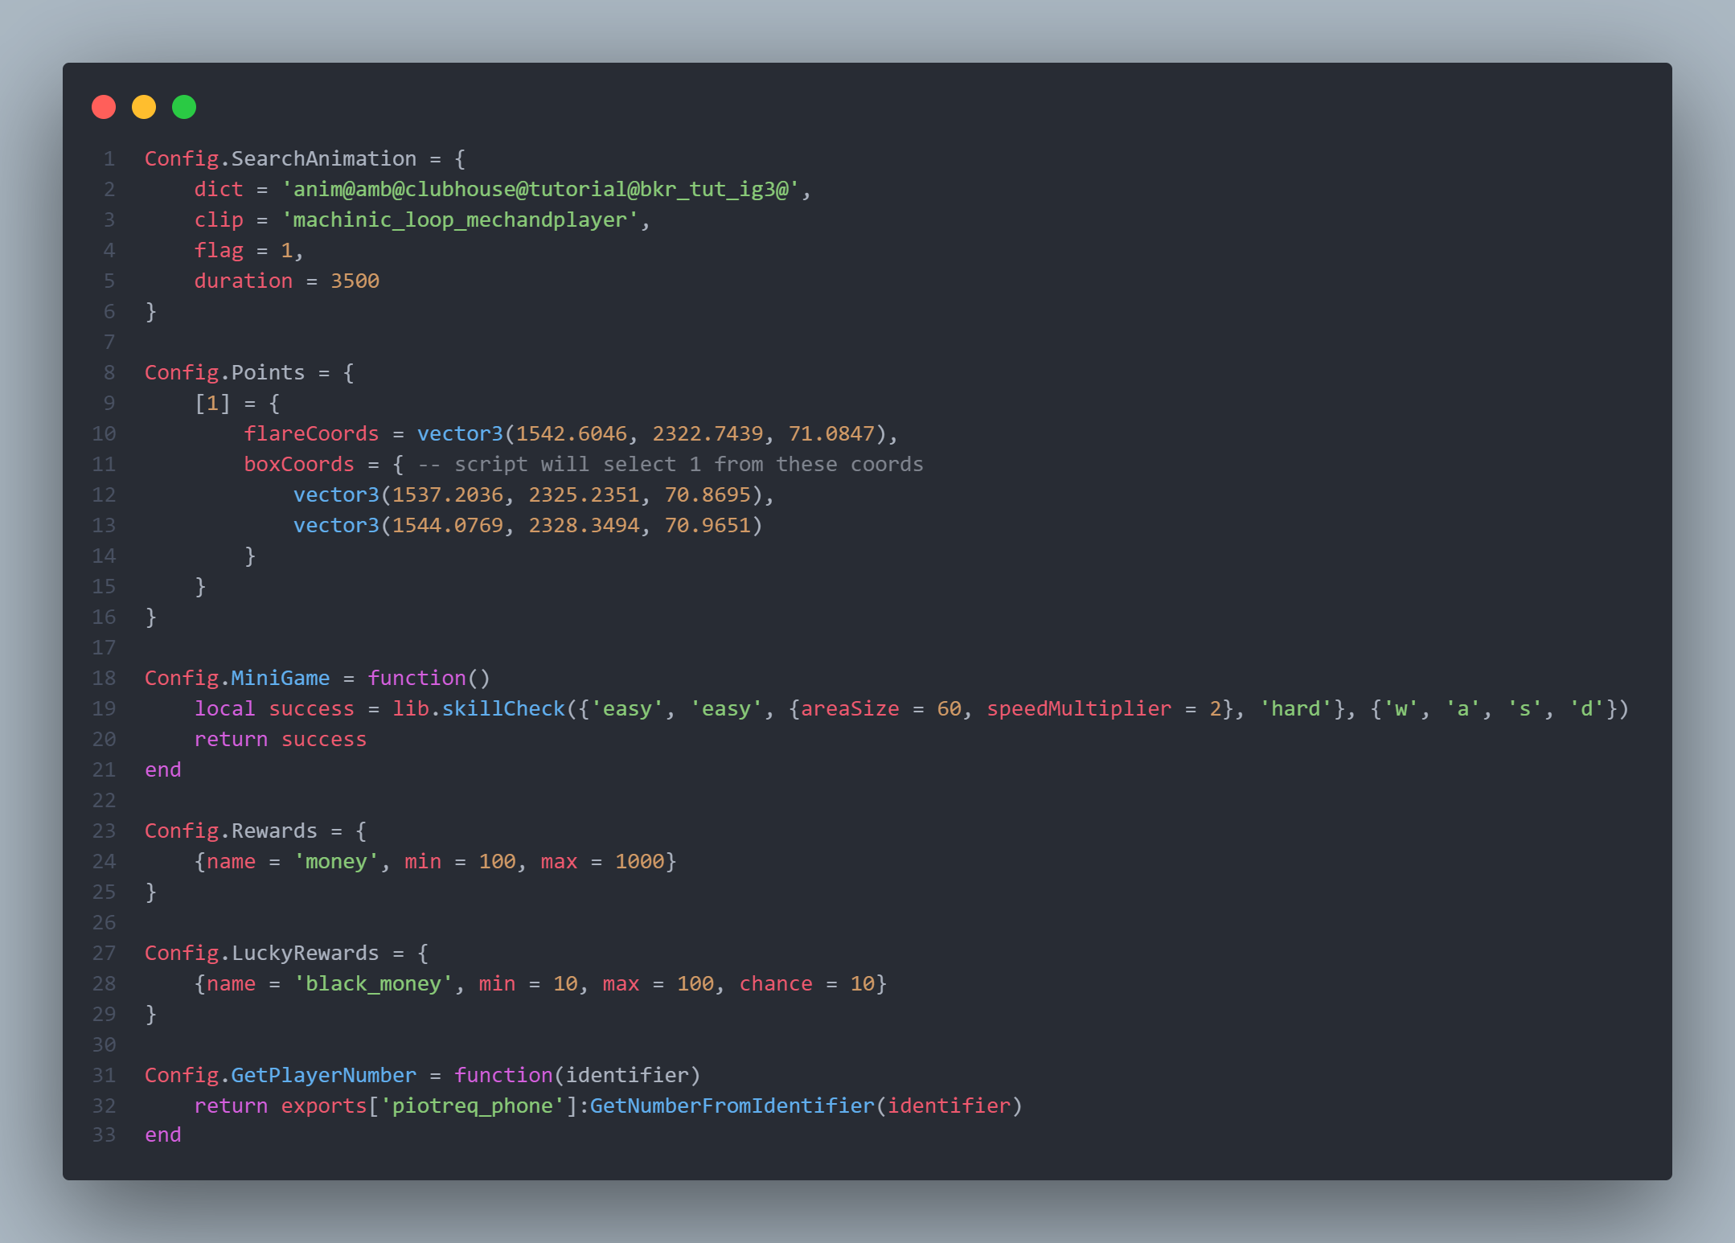
Task: Click GetNumberFromIdentifier method name
Action: click(732, 1106)
